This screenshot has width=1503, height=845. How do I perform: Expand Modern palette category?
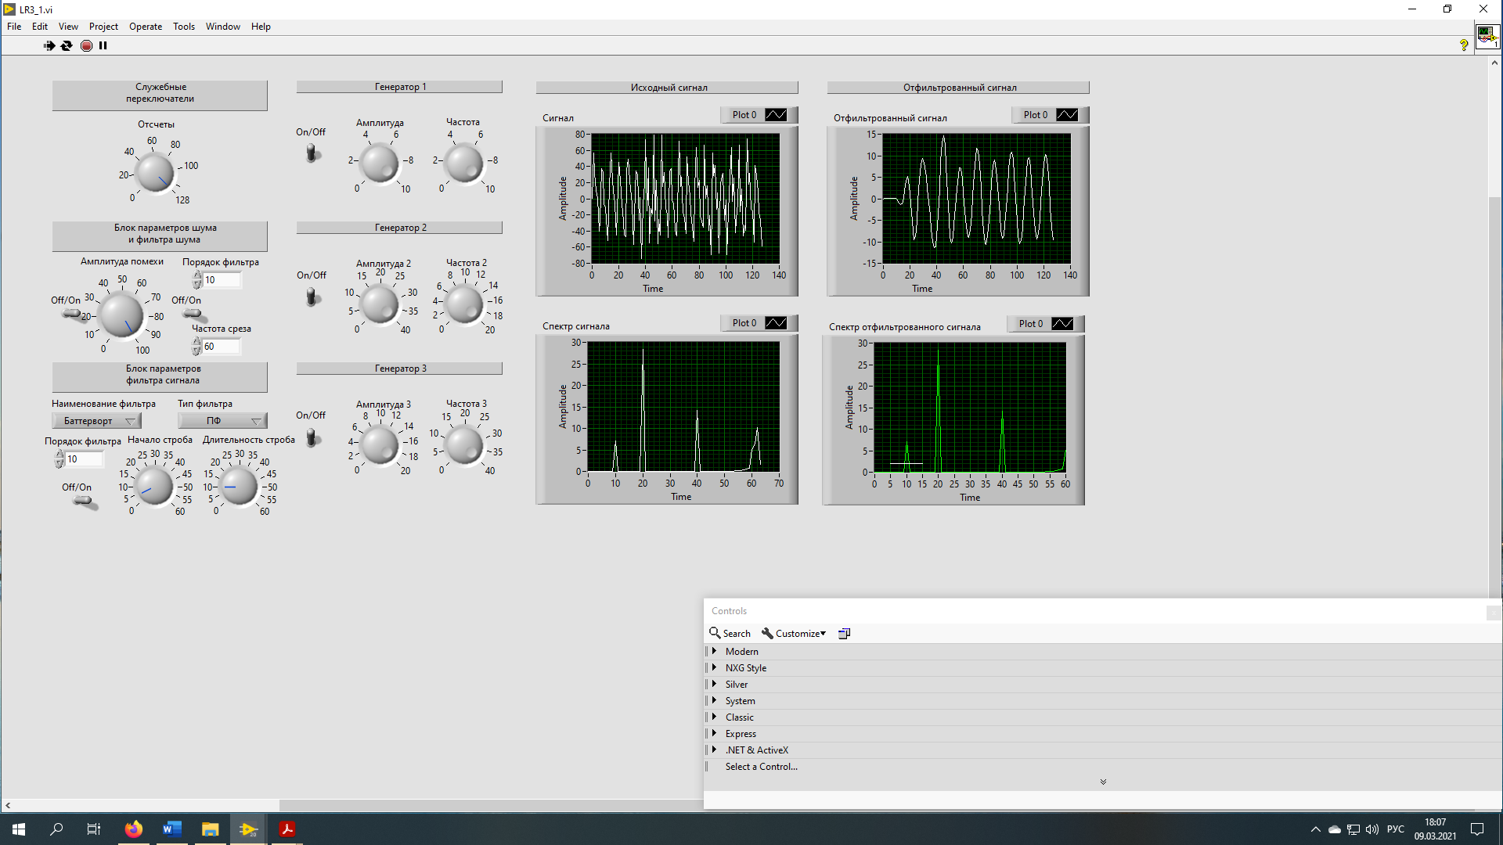[714, 651]
